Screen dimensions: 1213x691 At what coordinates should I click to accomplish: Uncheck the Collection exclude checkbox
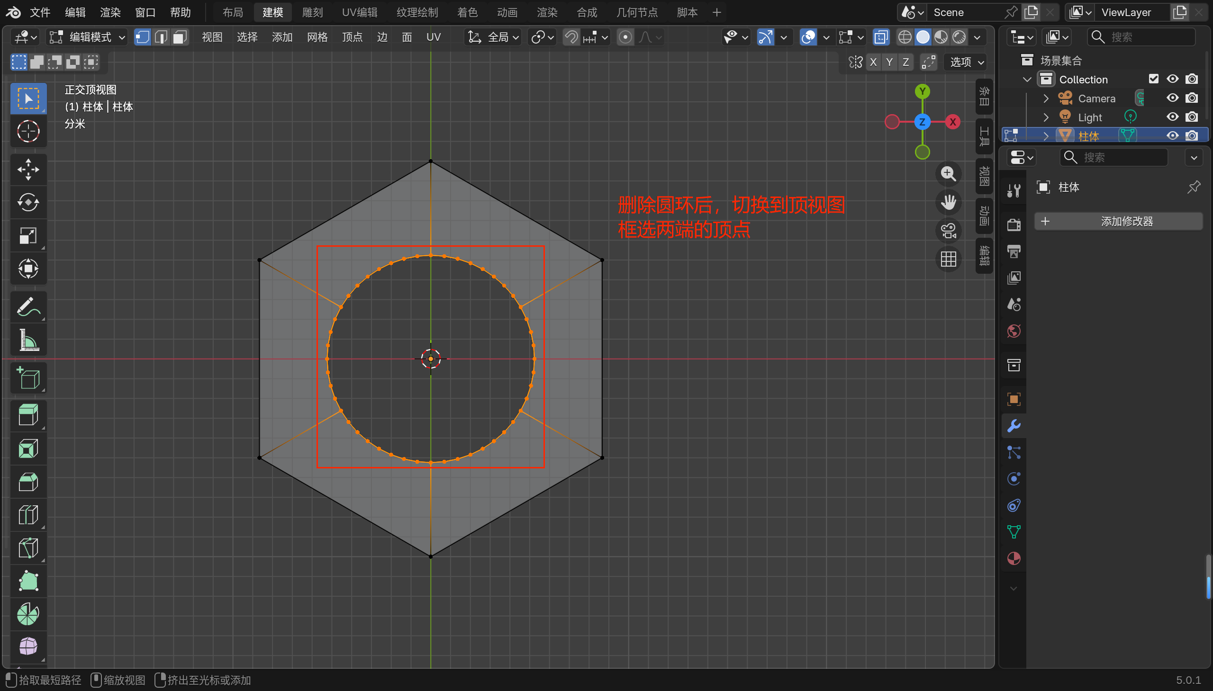(1153, 79)
